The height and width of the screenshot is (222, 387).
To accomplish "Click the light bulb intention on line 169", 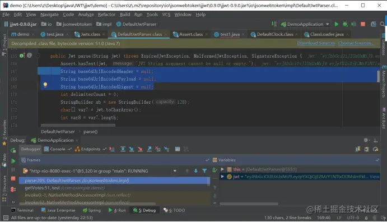I will (45, 85).
